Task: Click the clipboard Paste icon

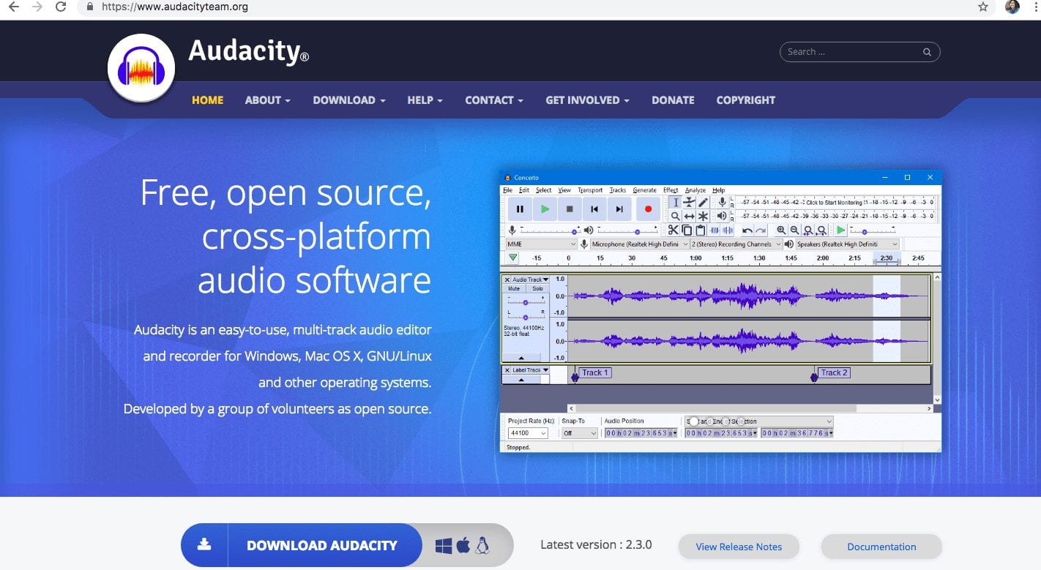Action: (x=701, y=230)
